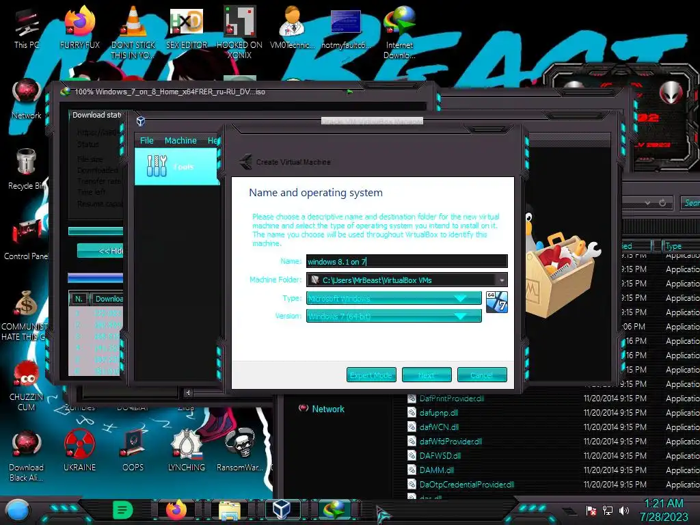
Task: Select the Download status tab in IDM window
Action: [x=96, y=115]
